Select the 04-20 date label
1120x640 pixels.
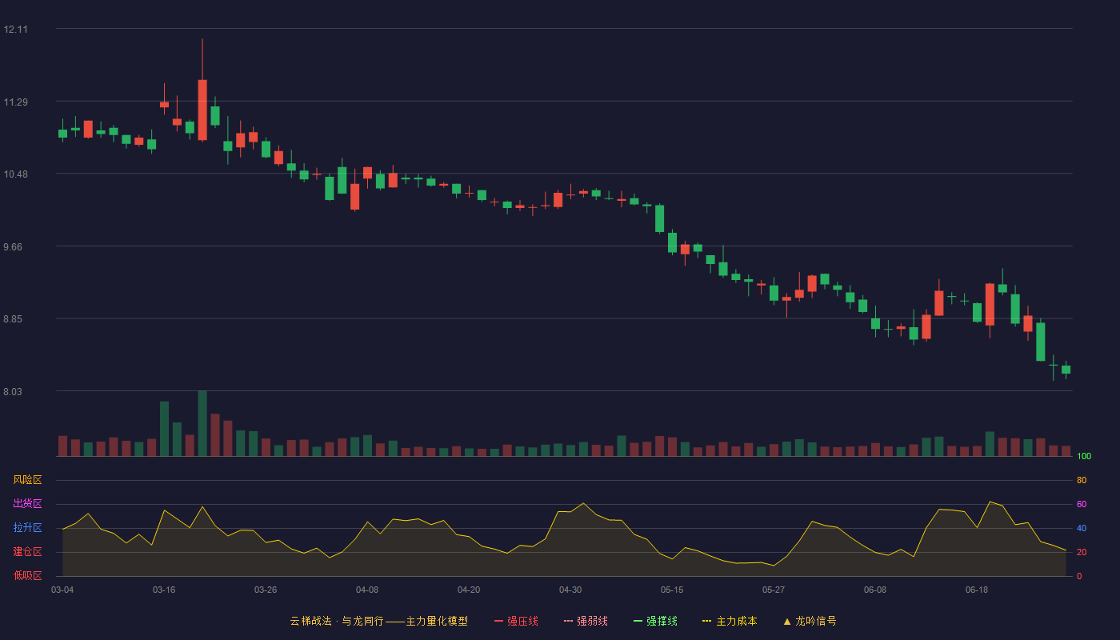469,590
